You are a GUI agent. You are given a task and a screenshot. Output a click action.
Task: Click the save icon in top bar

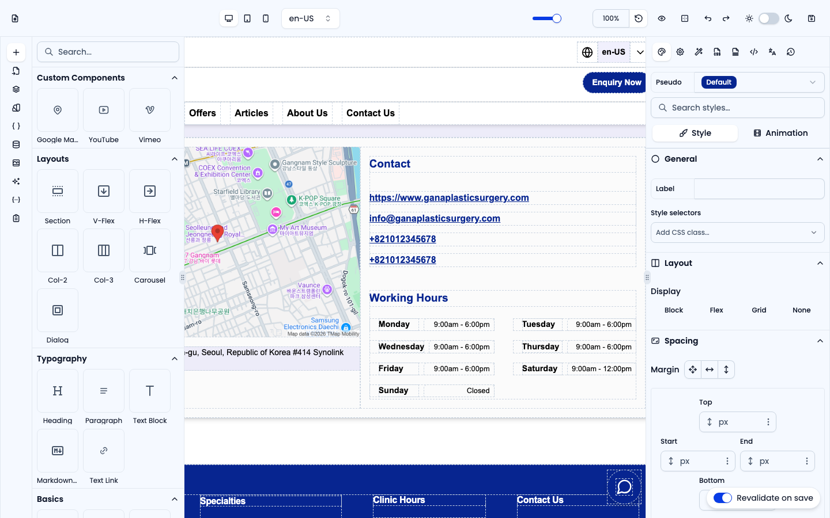812,18
